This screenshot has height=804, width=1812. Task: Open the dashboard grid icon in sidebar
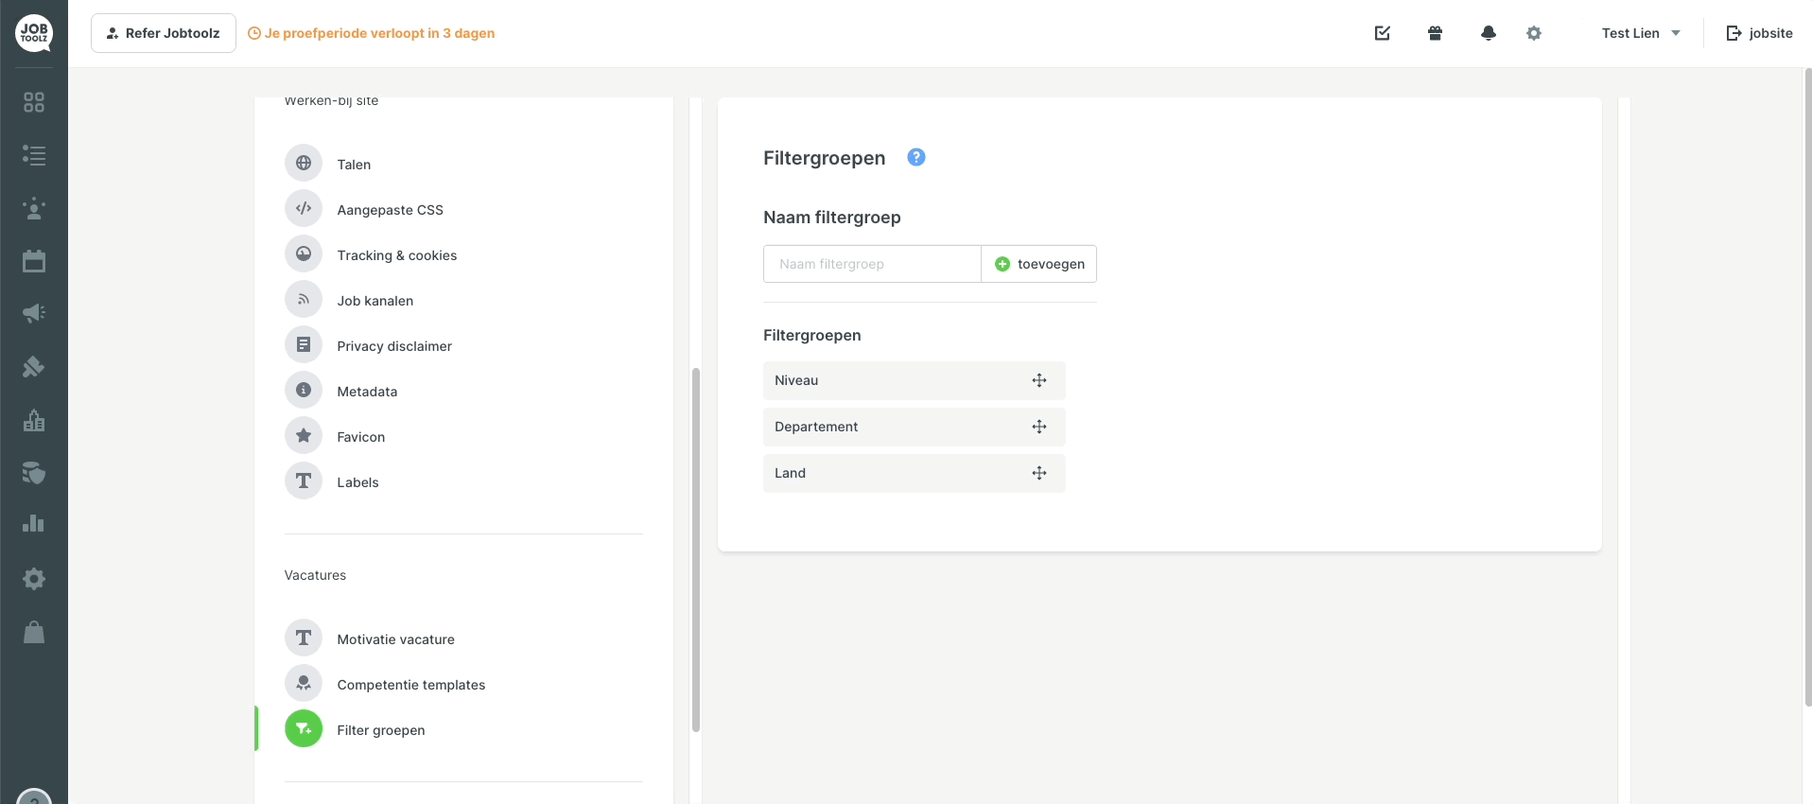(34, 102)
